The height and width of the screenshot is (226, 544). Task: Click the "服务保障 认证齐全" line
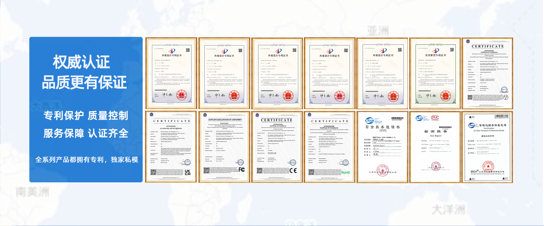coord(86,133)
